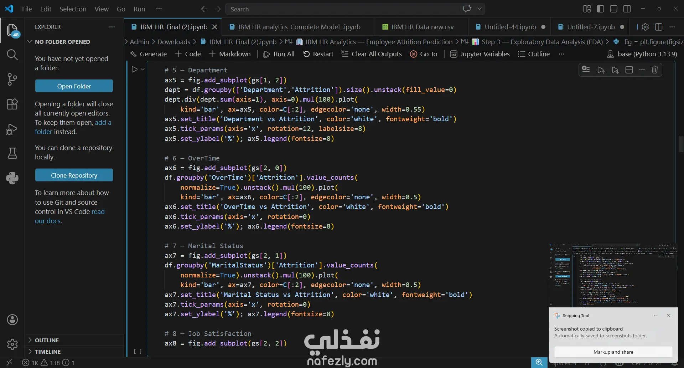The height and width of the screenshot is (368, 684).
Task: Toggle the bottom panel
Action: [613, 9]
